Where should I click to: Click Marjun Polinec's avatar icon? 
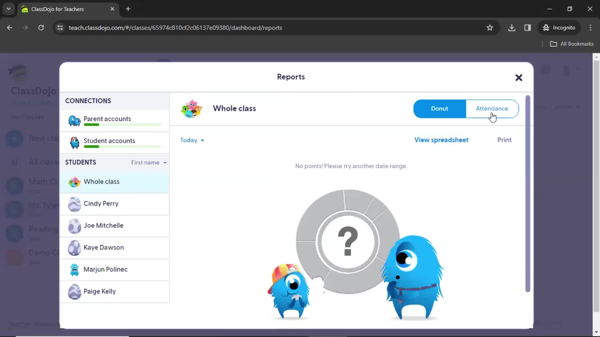pyautogui.click(x=74, y=270)
